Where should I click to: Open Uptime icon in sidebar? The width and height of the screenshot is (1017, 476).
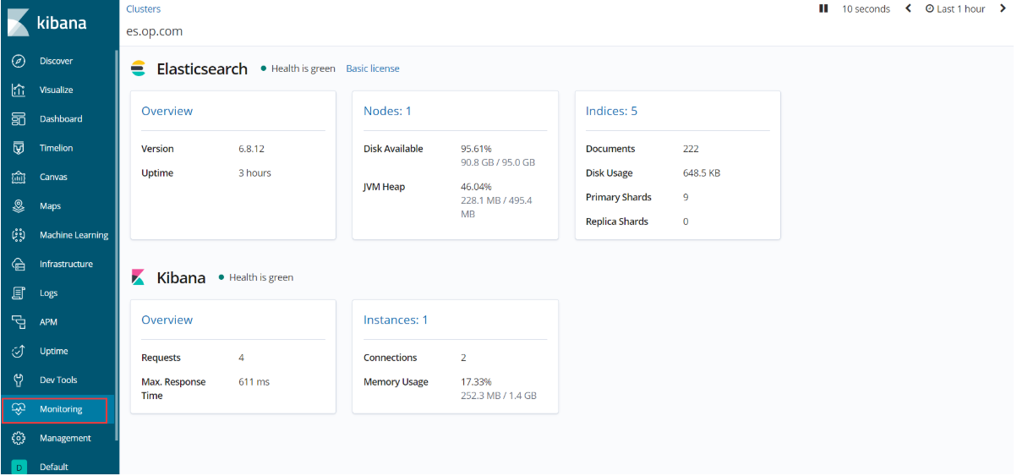click(19, 352)
